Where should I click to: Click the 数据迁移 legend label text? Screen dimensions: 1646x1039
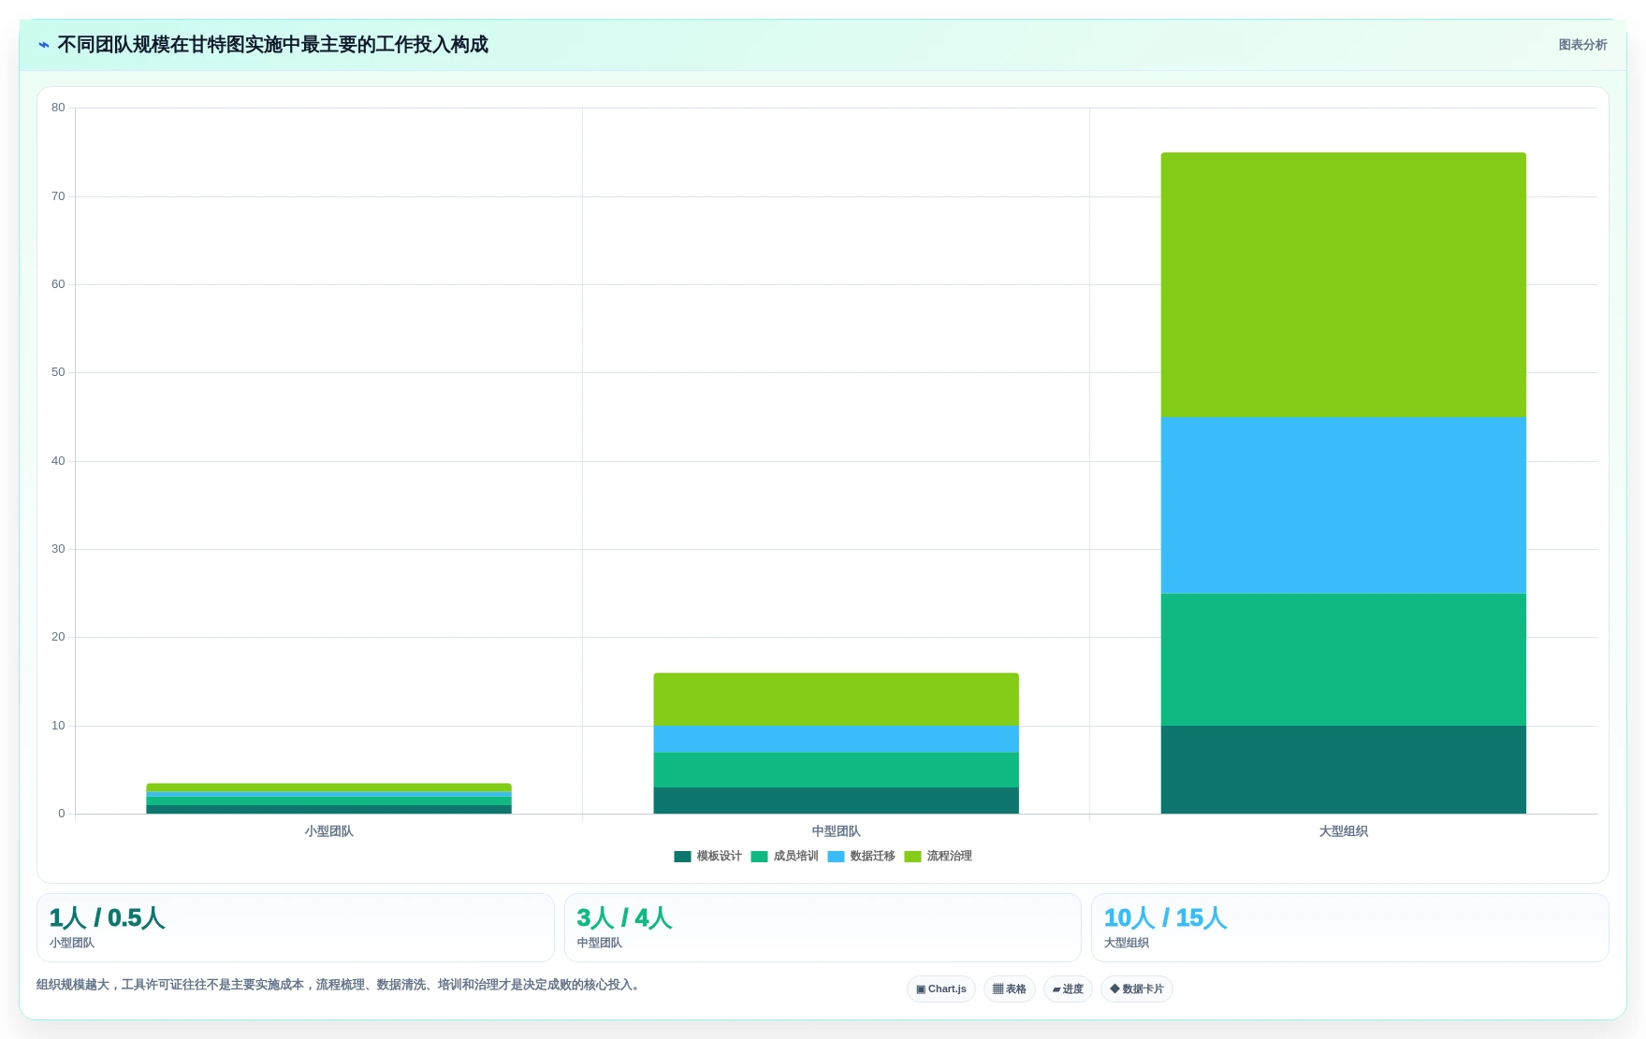[872, 857]
